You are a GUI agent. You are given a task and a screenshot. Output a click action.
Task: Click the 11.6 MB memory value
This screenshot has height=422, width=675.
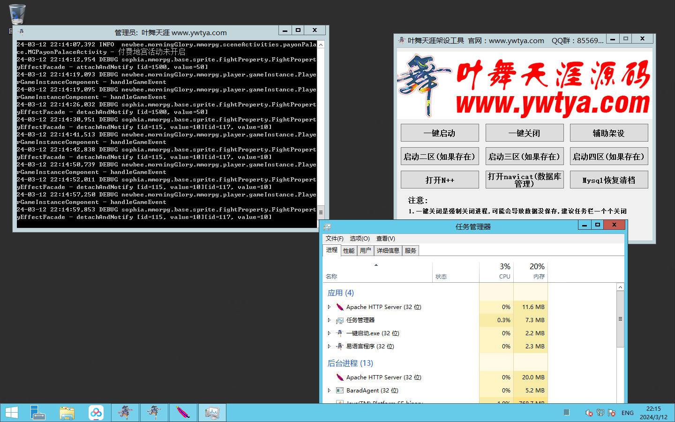[533, 307]
